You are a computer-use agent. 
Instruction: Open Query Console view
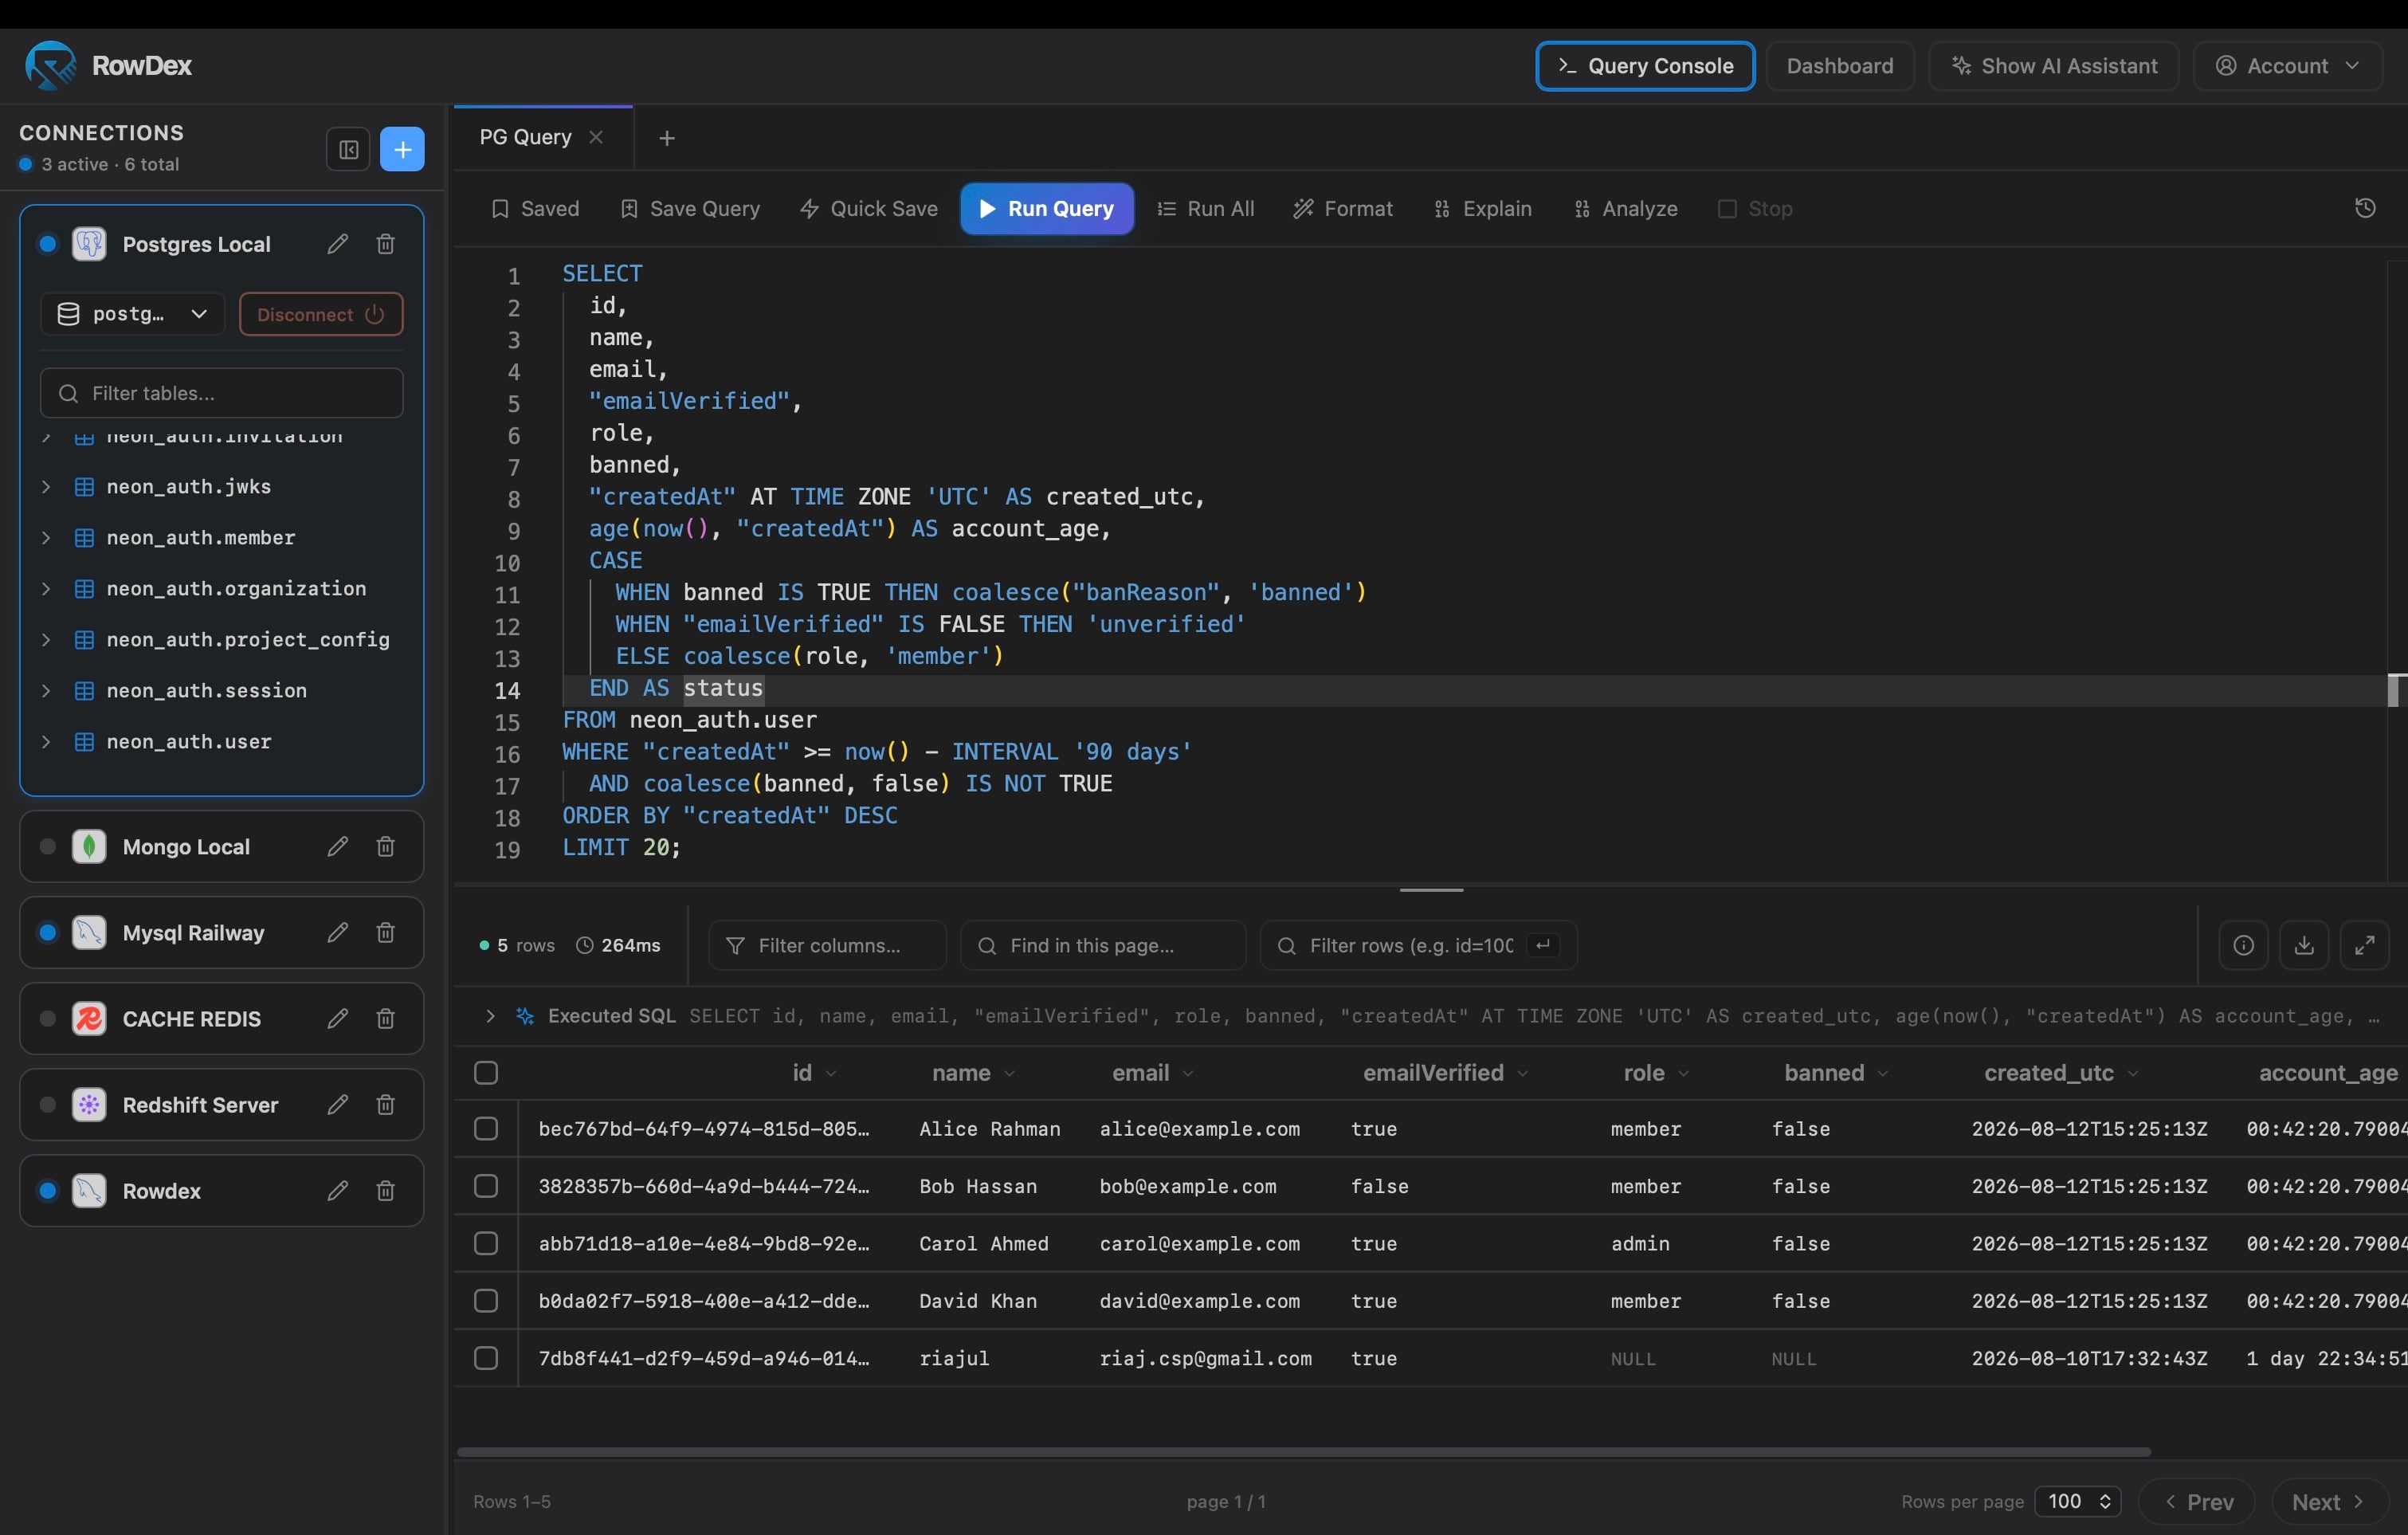pos(1645,66)
